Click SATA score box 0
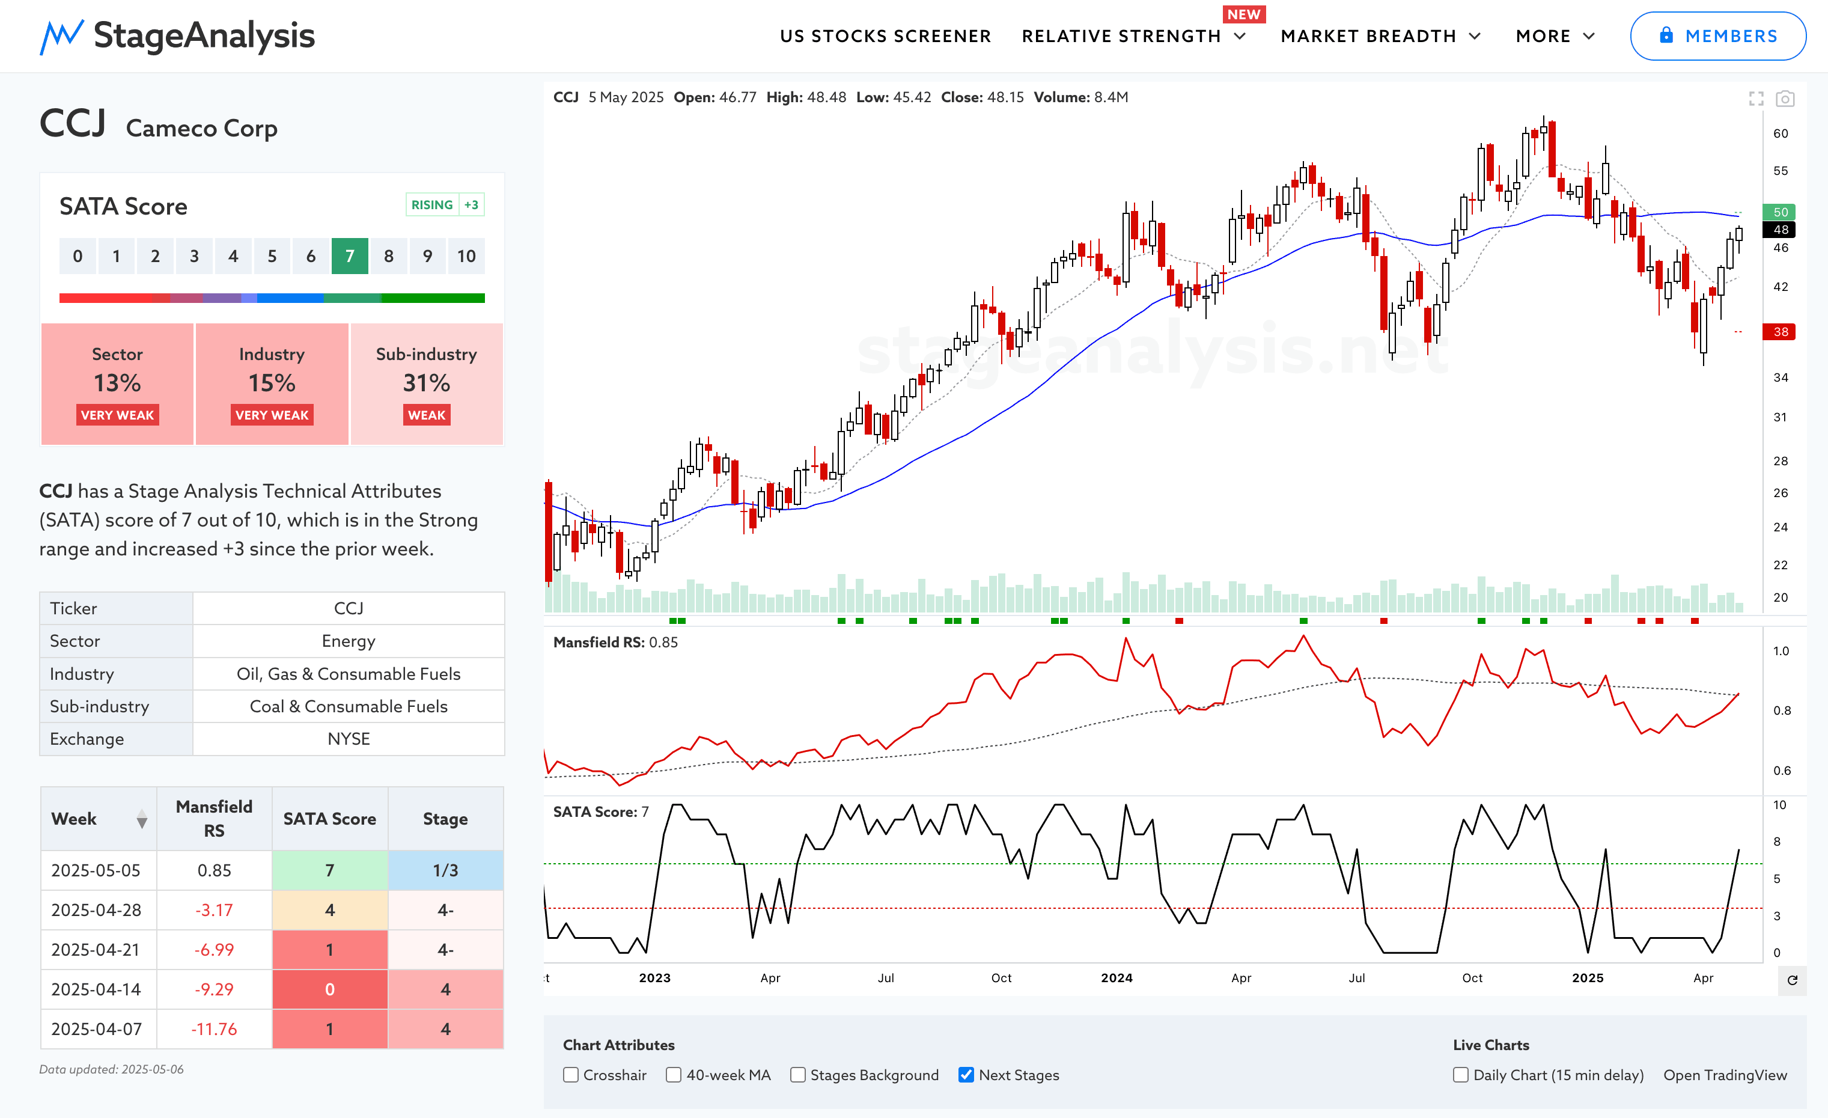1828x1118 pixels. pyautogui.click(x=77, y=256)
